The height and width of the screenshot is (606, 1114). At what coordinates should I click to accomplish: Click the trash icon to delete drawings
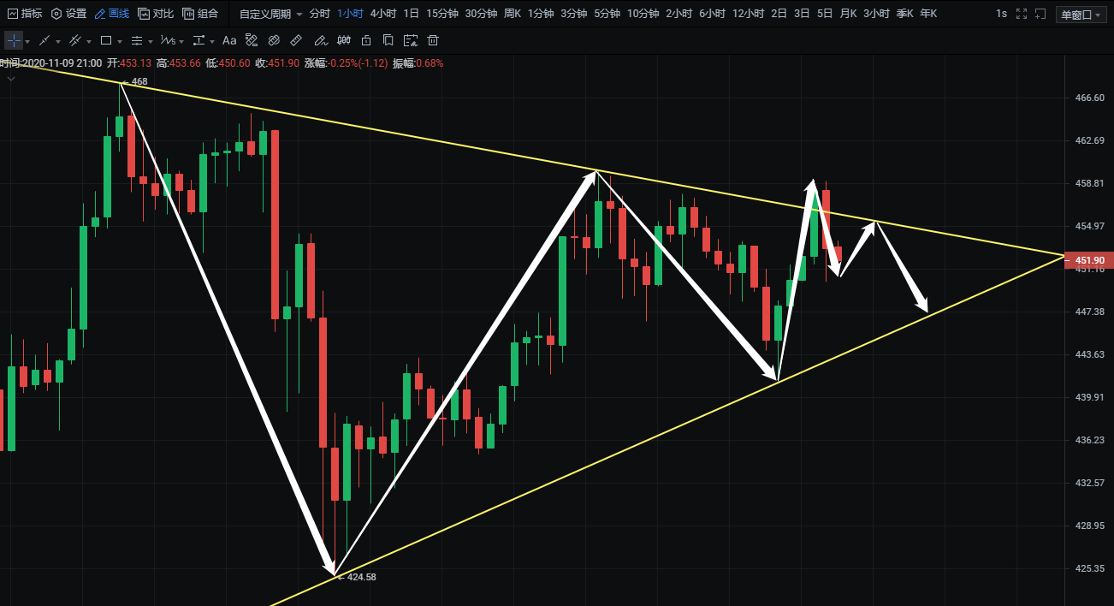433,41
